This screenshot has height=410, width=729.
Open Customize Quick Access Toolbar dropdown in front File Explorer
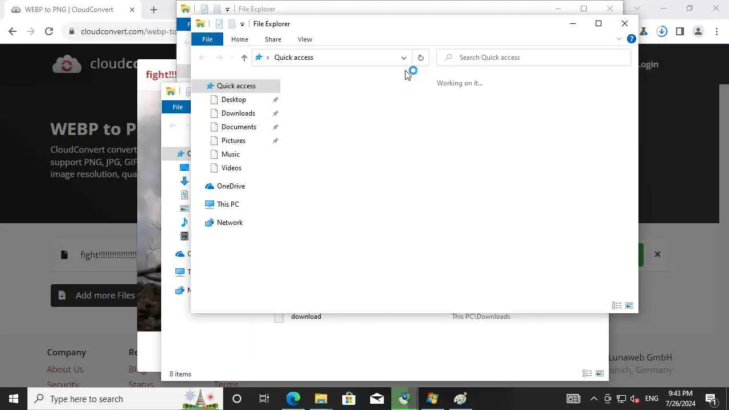coord(242,24)
